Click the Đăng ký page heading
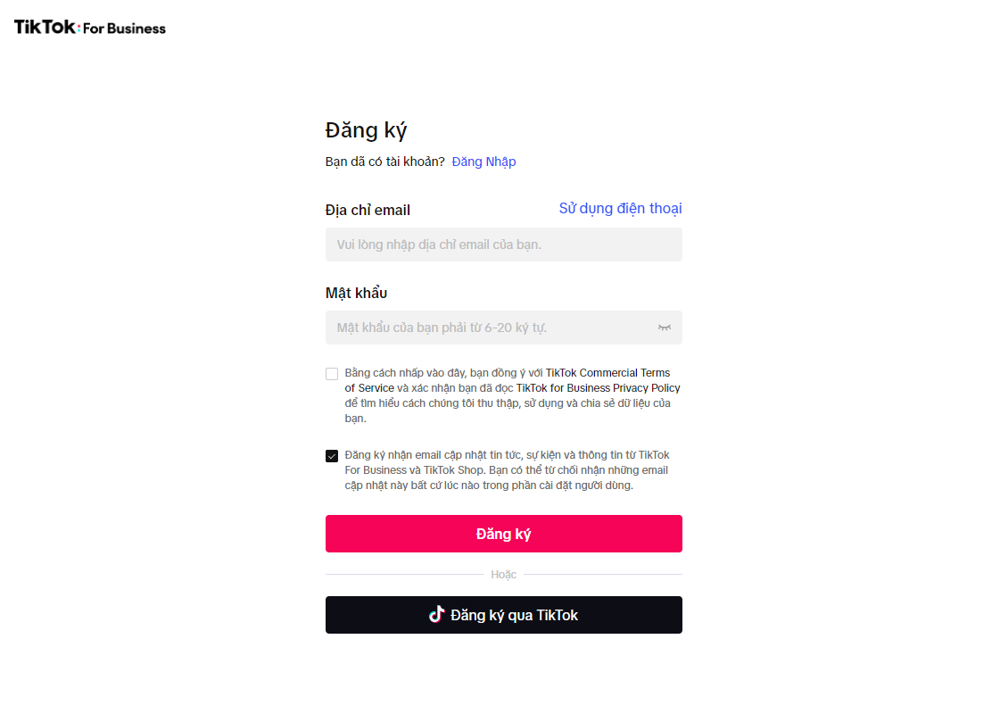Image resolution: width=1000 pixels, height=722 pixels. click(366, 130)
